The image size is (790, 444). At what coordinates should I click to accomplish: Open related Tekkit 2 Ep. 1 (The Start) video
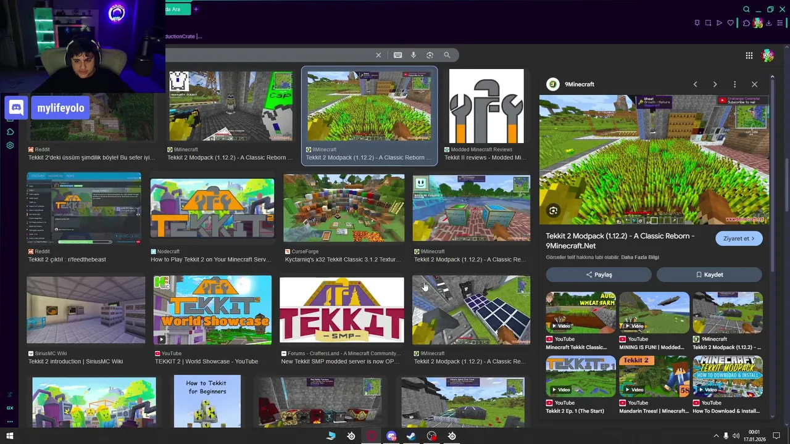[x=581, y=376]
